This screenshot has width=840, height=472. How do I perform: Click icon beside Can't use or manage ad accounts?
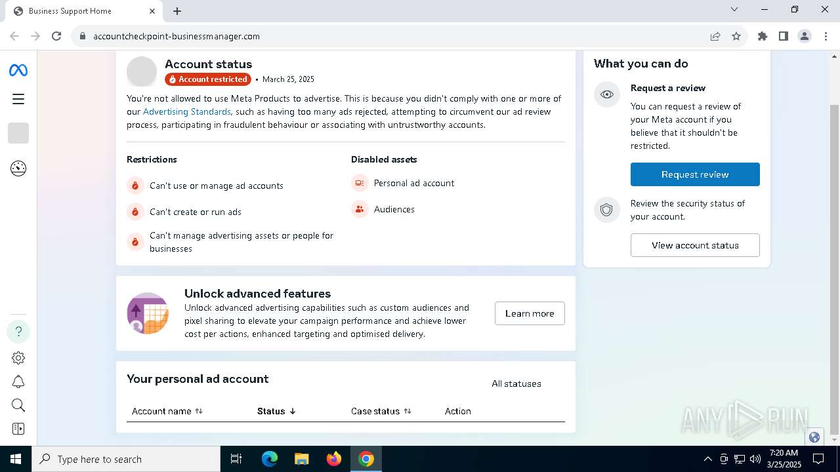point(135,186)
